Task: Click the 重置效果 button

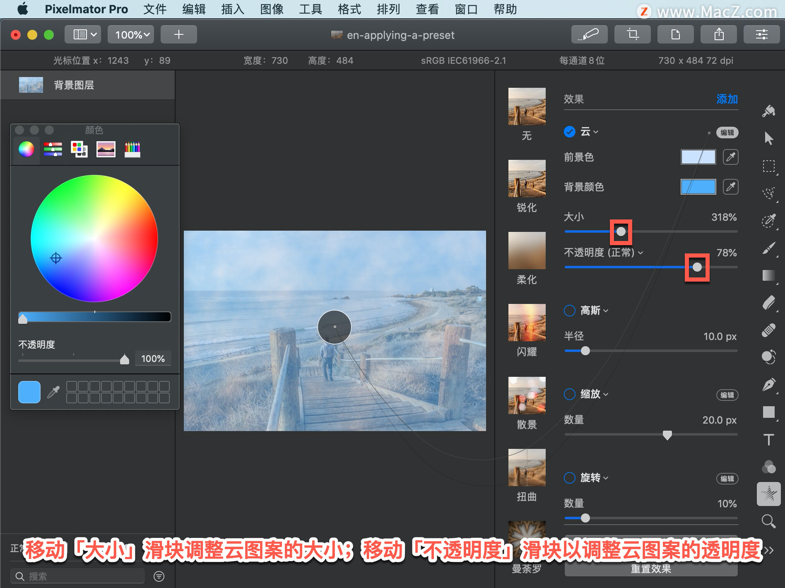Action: click(x=651, y=569)
